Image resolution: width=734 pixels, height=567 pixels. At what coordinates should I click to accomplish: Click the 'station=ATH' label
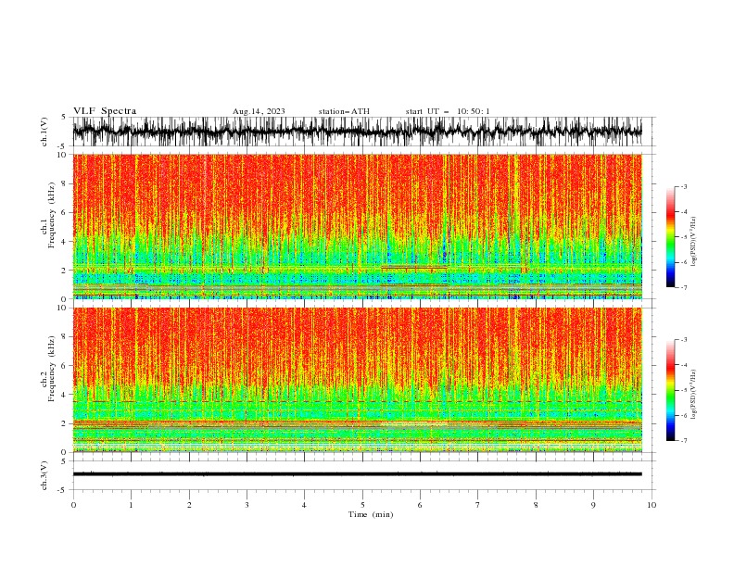(344, 111)
